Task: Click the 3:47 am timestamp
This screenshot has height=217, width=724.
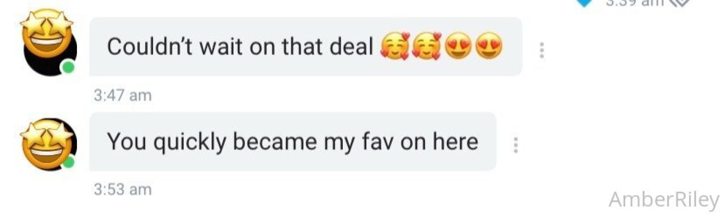Action: (x=123, y=96)
